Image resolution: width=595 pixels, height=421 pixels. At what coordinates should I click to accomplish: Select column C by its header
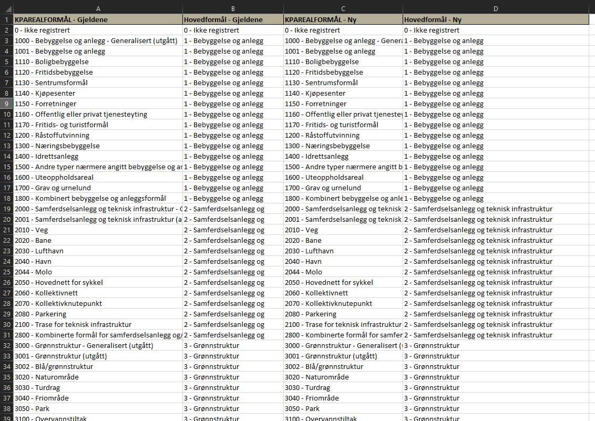point(343,9)
